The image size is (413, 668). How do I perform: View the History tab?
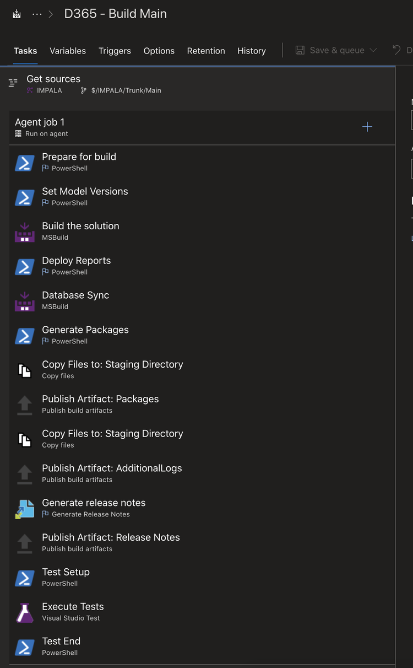(x=252, y=51)
